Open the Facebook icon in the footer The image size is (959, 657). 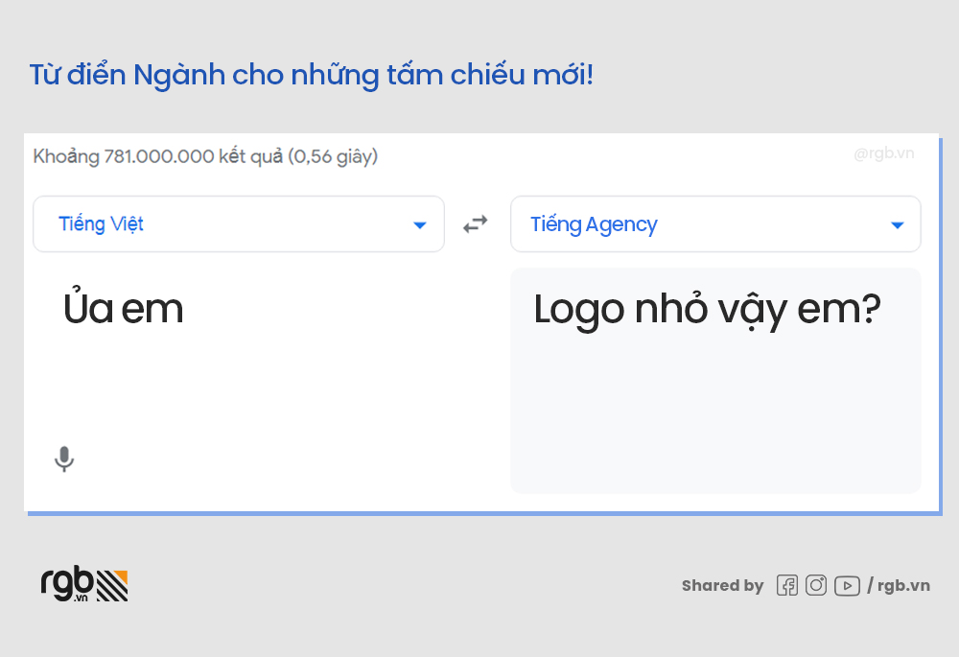tap(786, 585)
